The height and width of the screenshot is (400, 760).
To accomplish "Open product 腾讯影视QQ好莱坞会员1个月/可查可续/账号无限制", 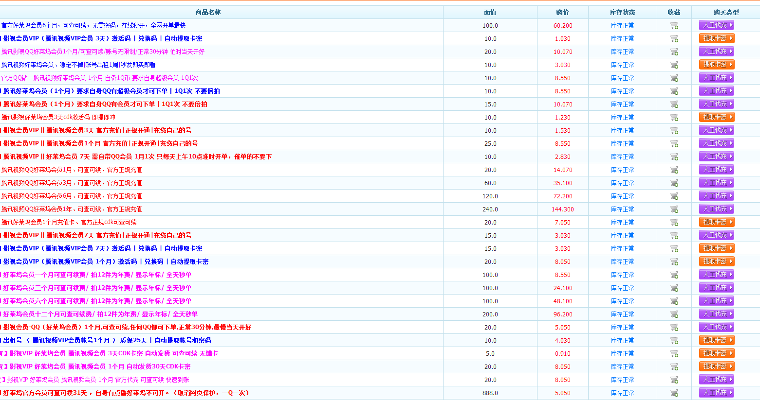I will click(103, 52).
